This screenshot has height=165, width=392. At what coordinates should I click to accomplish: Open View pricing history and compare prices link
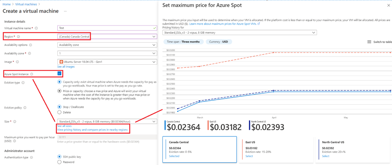(92, 130)
